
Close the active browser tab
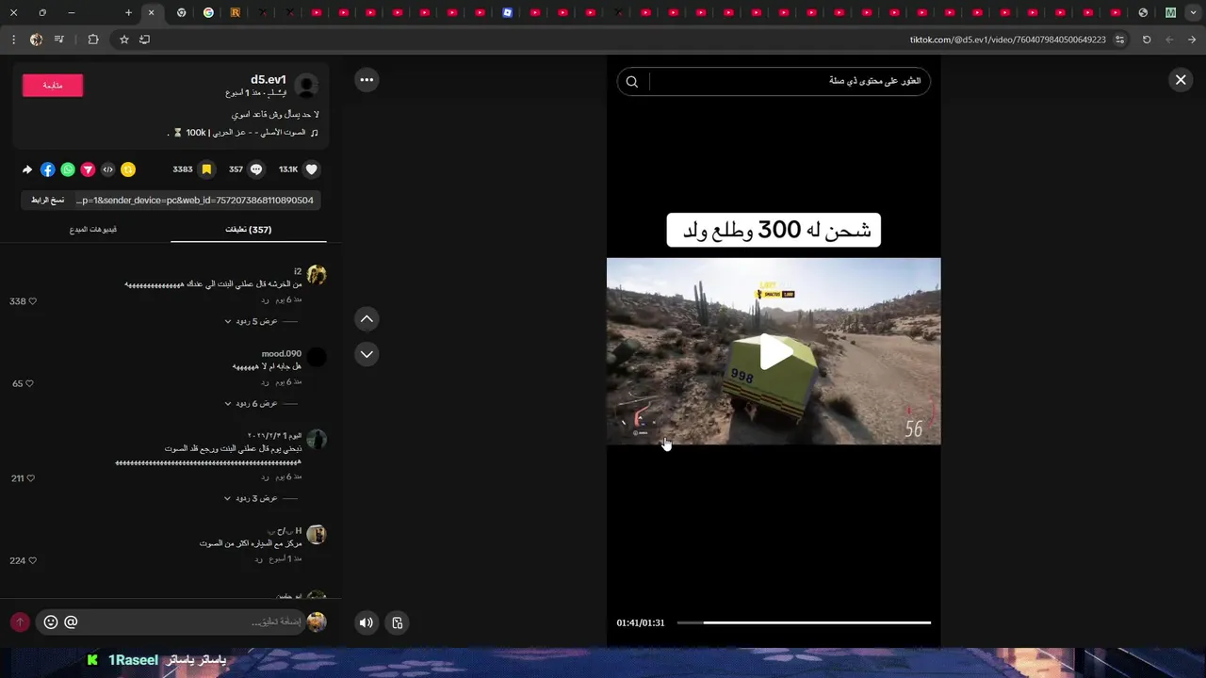click(x=151, y=13)
